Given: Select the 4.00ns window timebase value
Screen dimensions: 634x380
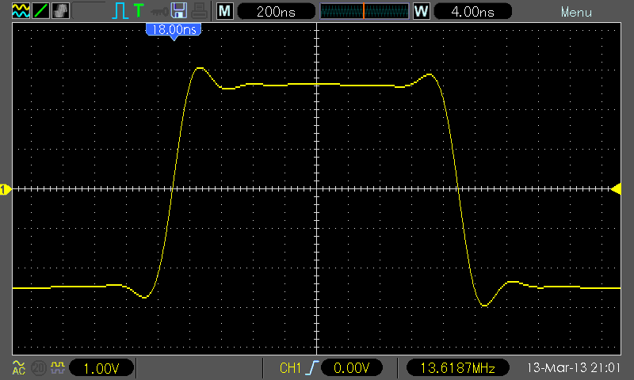Looking at the screenshot, I should 472,11.
